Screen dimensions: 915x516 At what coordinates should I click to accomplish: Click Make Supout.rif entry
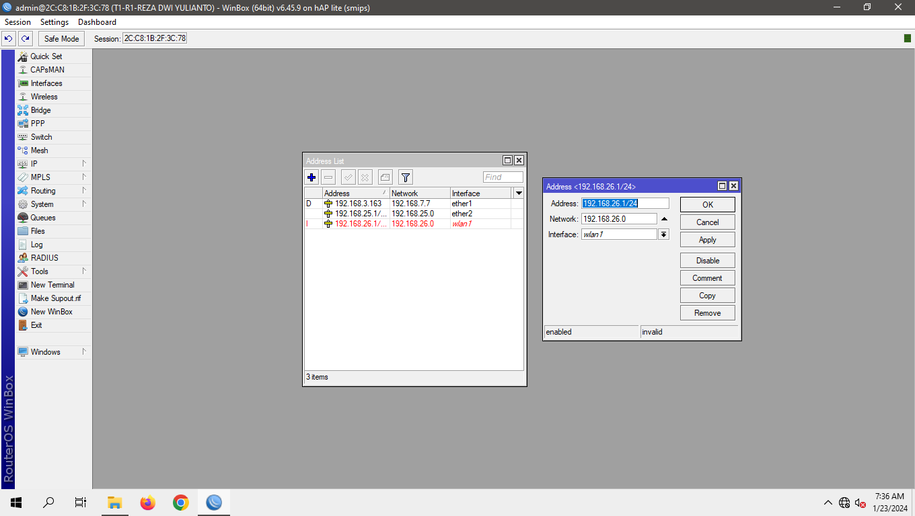click(x=53, y=298)
